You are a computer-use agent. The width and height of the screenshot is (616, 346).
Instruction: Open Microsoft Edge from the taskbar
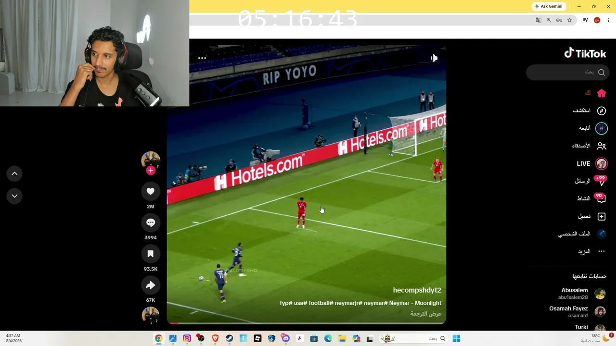coord(328,339)
